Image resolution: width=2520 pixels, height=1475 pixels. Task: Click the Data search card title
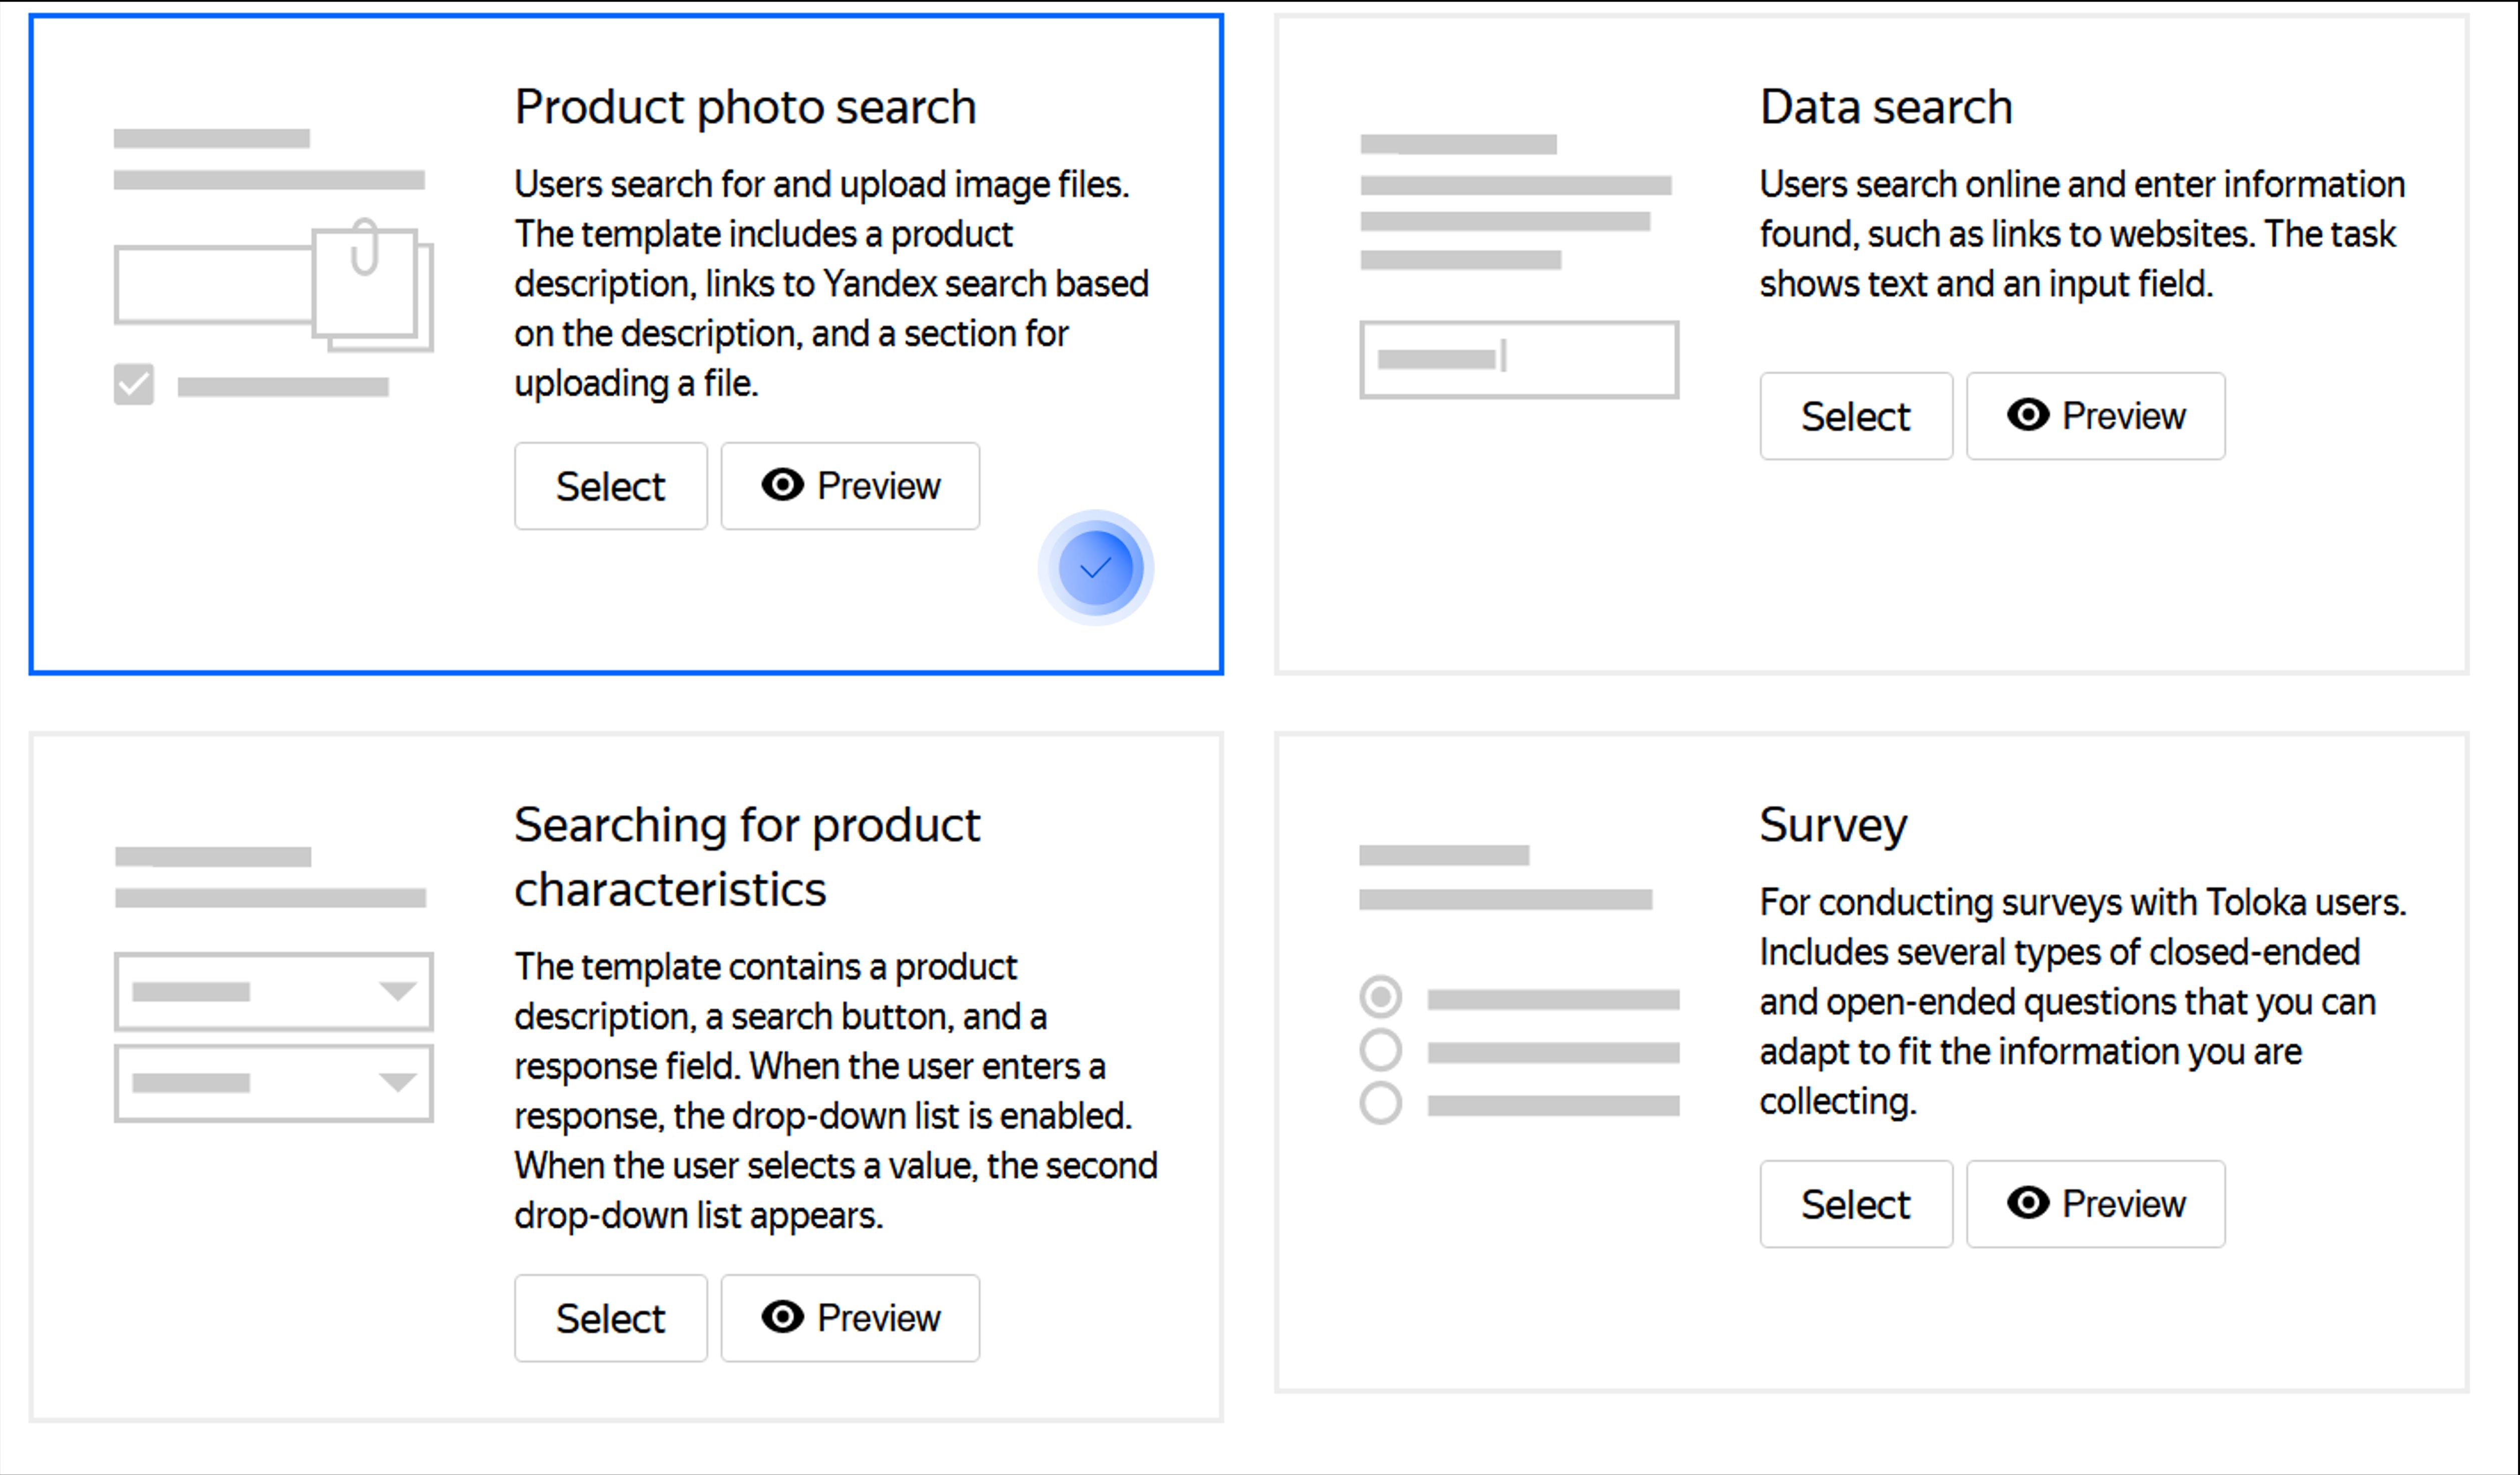(x=1886, y=107)
